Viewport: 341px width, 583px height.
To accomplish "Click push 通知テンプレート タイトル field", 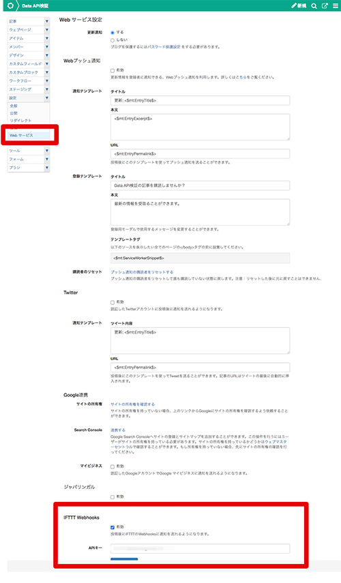I will 200,100.
